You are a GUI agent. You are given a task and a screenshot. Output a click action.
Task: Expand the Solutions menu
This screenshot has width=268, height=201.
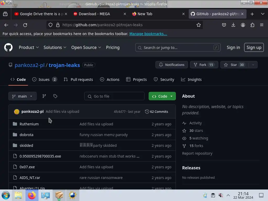pyautogui.click(x=55, y=47)
